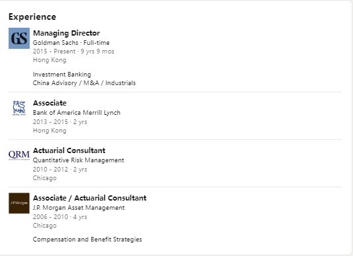
Task: Open the Managing Director position title
Action: tap(67, 33)
